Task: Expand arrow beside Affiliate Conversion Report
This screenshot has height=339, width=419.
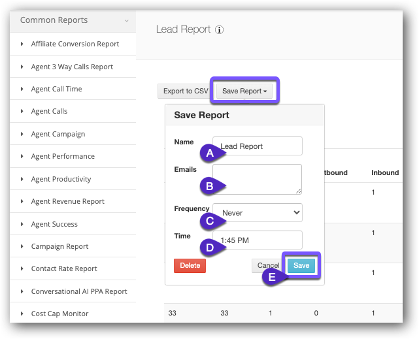Action: coord(22,44)
